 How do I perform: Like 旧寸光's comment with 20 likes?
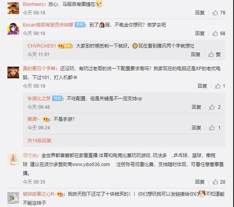click(215, 182)
